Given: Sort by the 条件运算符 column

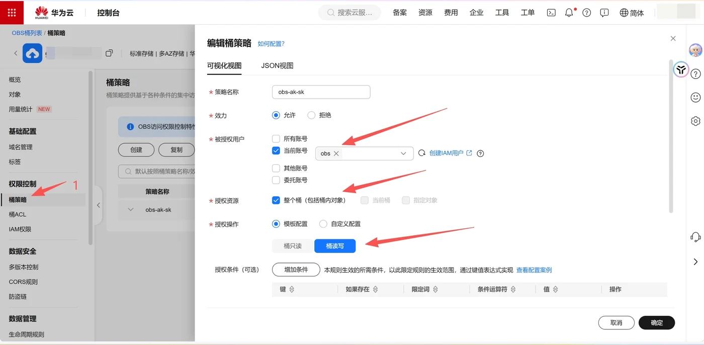Looking at the screenshot, I should click(512, 289).
